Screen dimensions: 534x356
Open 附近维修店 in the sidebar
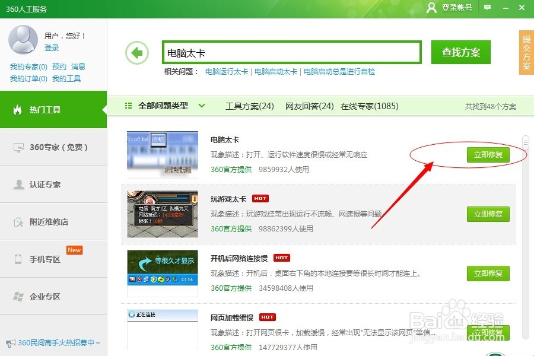[x=53, y=222]
